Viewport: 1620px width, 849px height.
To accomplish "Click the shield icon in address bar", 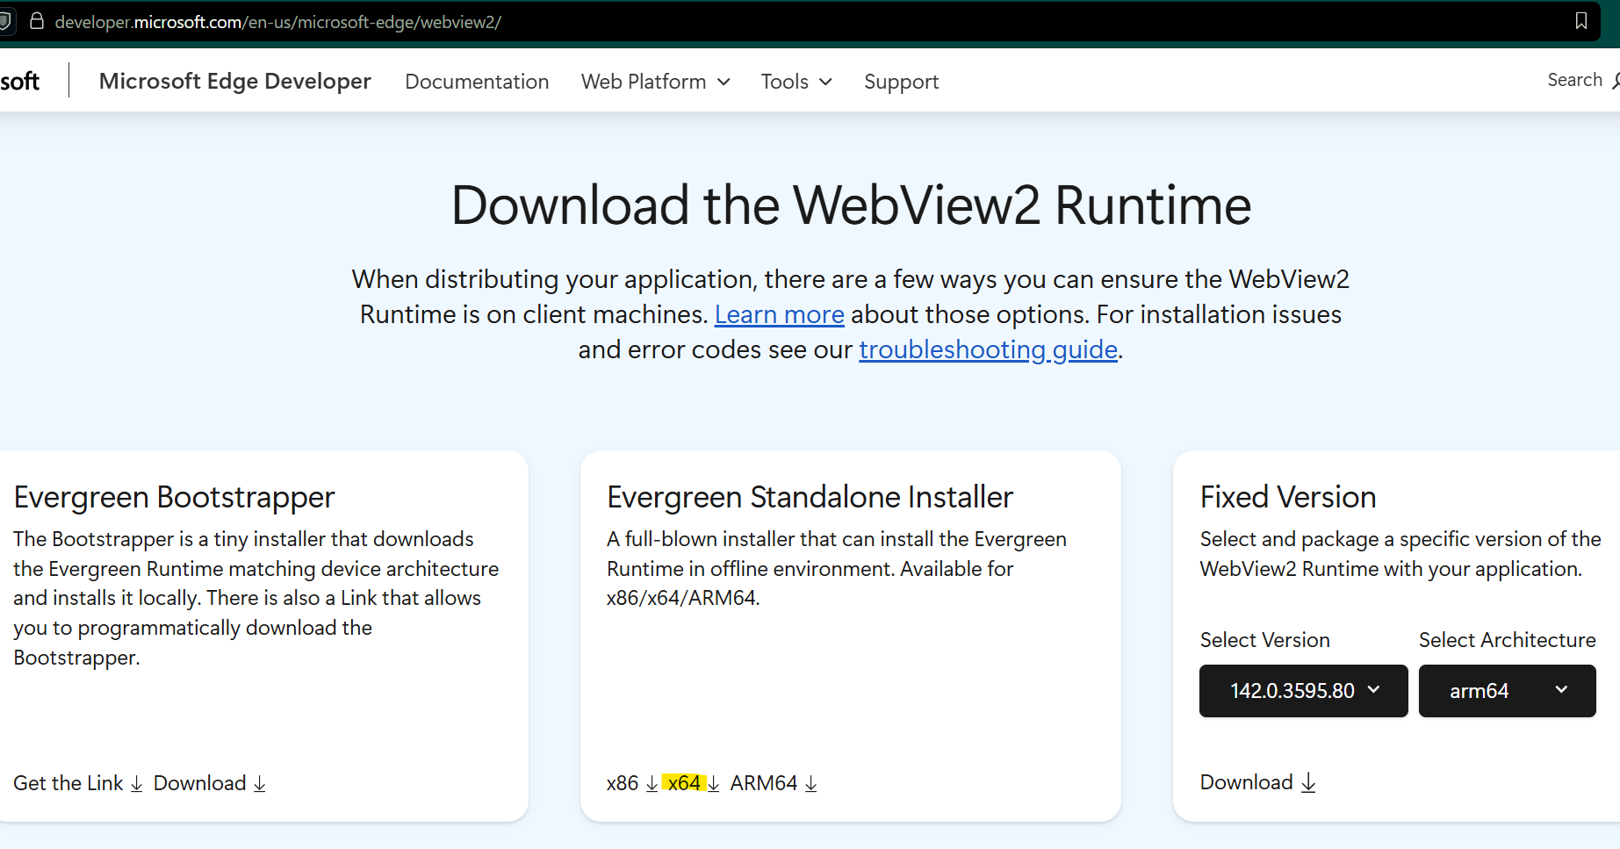I will pos(5,21).
